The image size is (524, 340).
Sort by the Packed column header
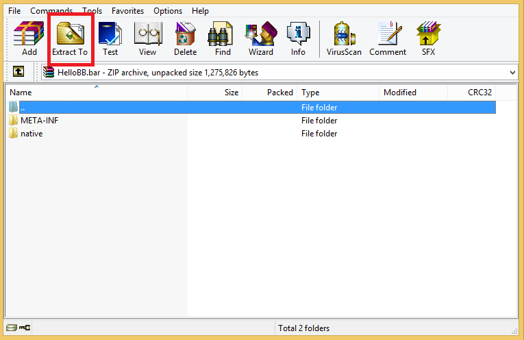click(x=270, y=93)
